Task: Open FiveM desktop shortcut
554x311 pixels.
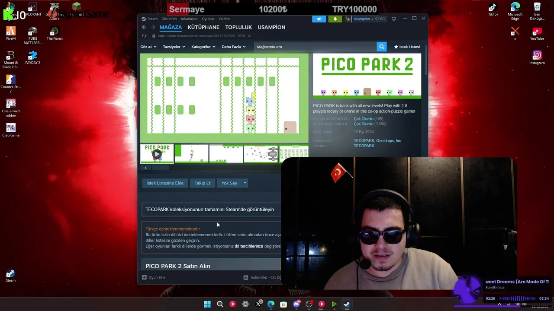Action: pos(11,33)
